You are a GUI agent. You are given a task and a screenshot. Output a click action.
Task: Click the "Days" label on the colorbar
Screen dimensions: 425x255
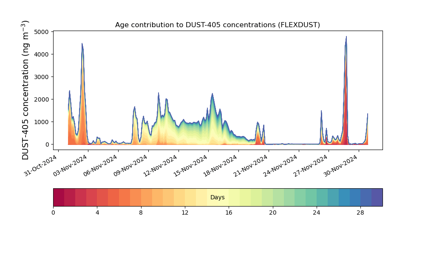coord(217,197)
